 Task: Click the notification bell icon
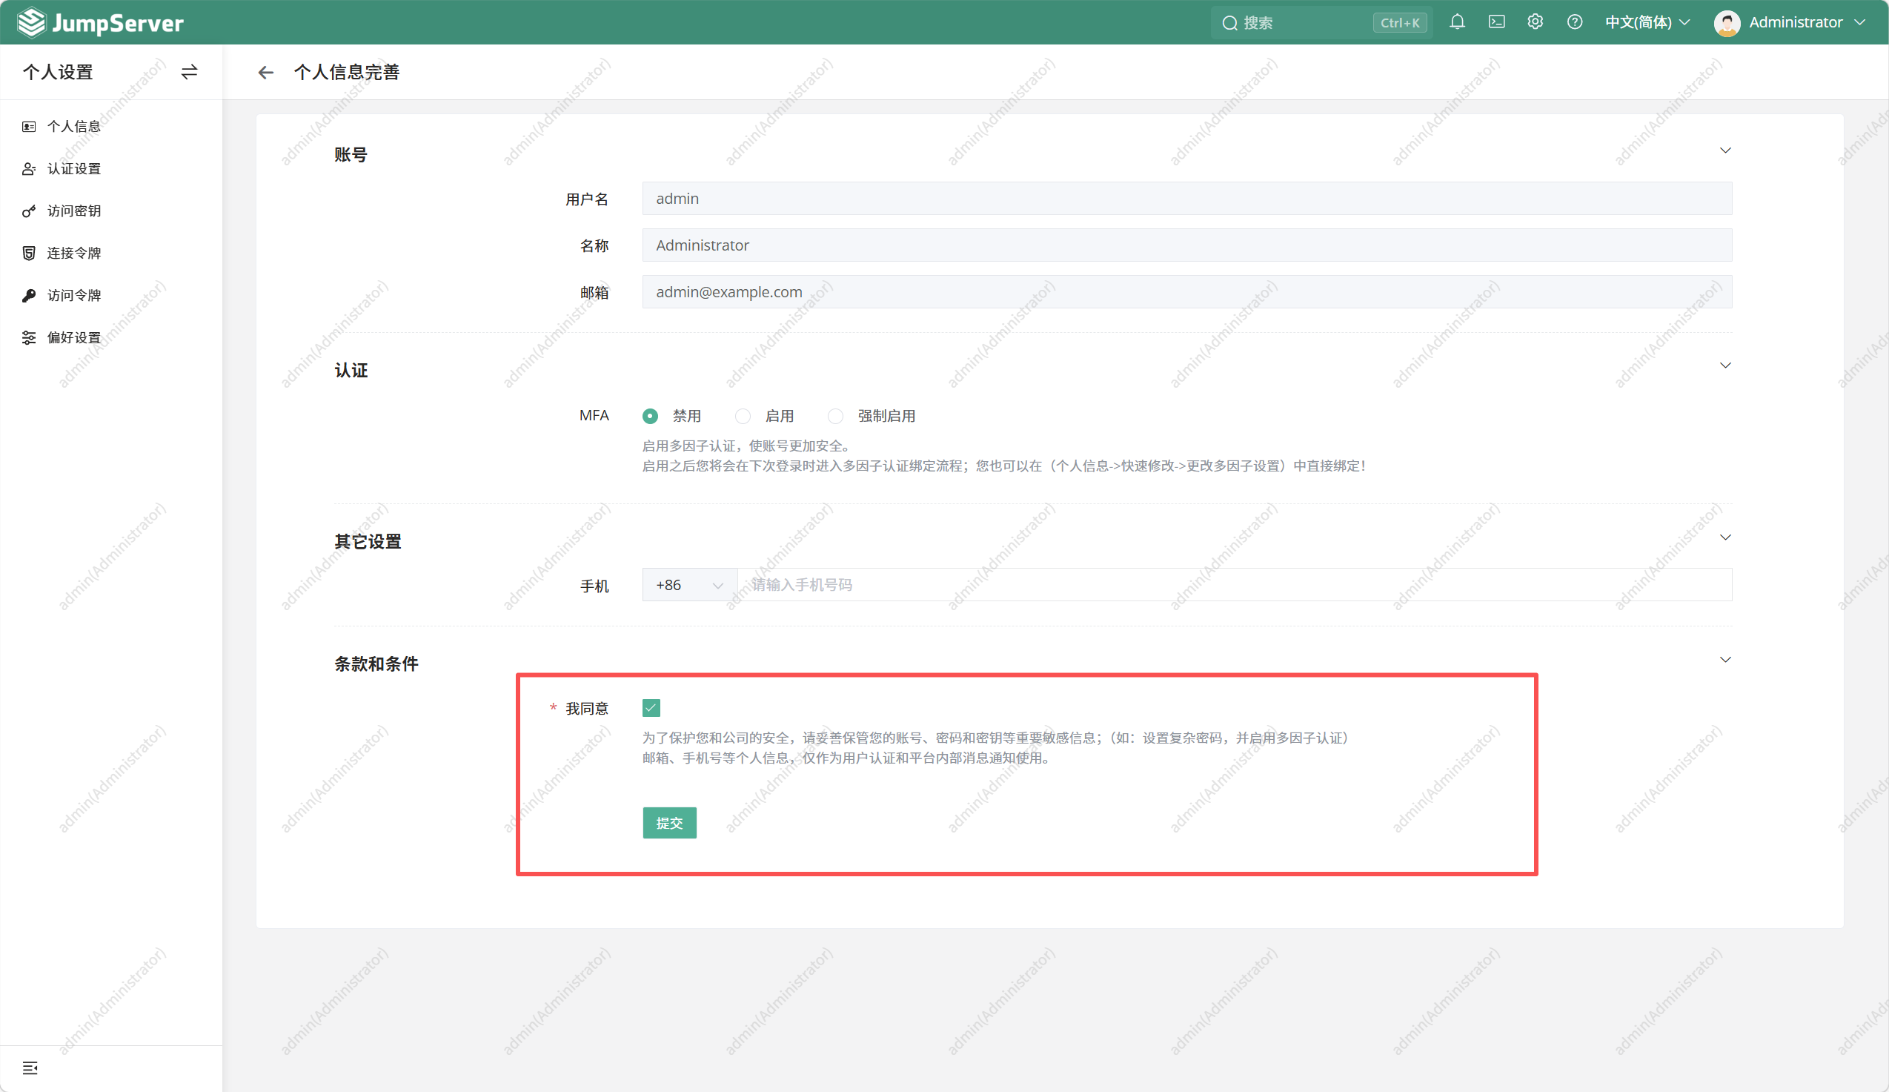click(1456, 22)
